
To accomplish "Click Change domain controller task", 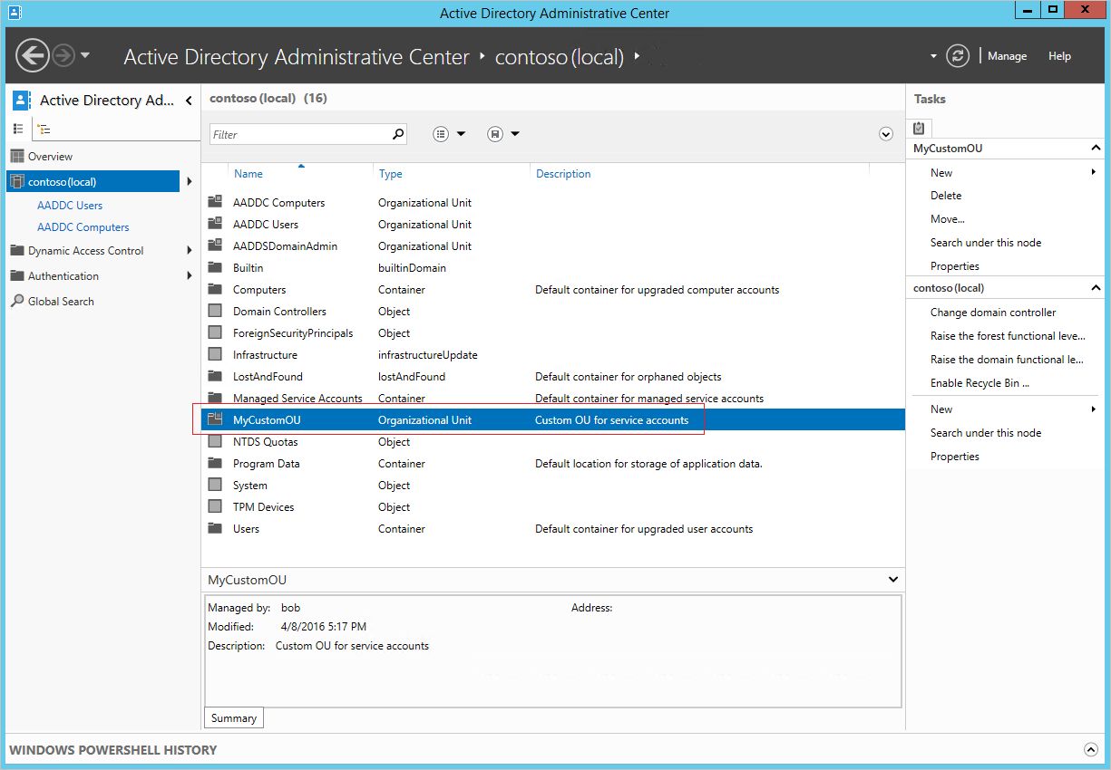I will pos(993,313).
